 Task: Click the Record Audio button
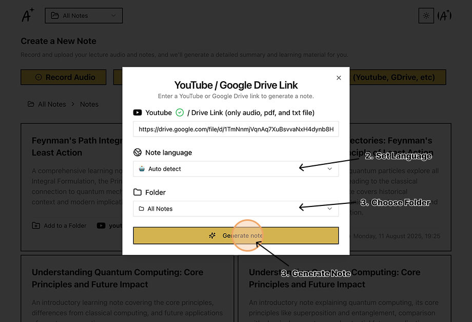point(64,77)
